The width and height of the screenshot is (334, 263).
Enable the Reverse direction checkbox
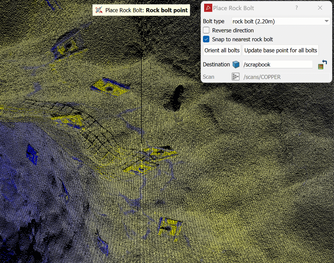[206, 30]
